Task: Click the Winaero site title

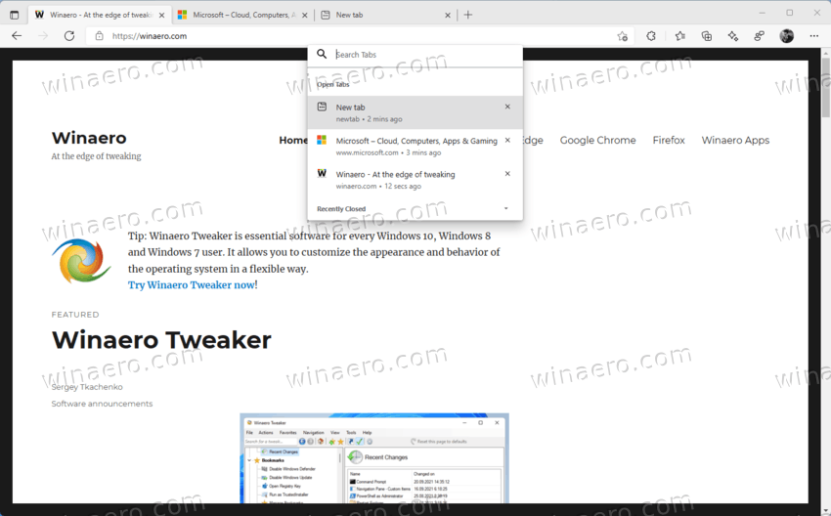Action: click(x=89, y=138)
